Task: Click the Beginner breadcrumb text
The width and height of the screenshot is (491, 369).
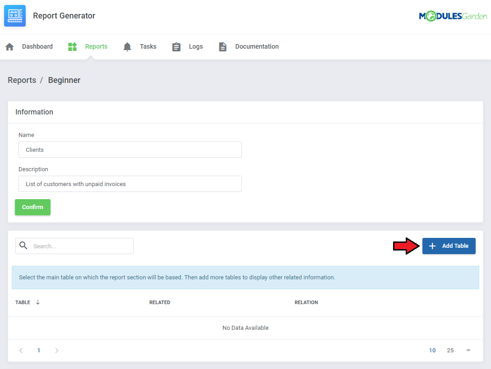Action: pos(64,80)
